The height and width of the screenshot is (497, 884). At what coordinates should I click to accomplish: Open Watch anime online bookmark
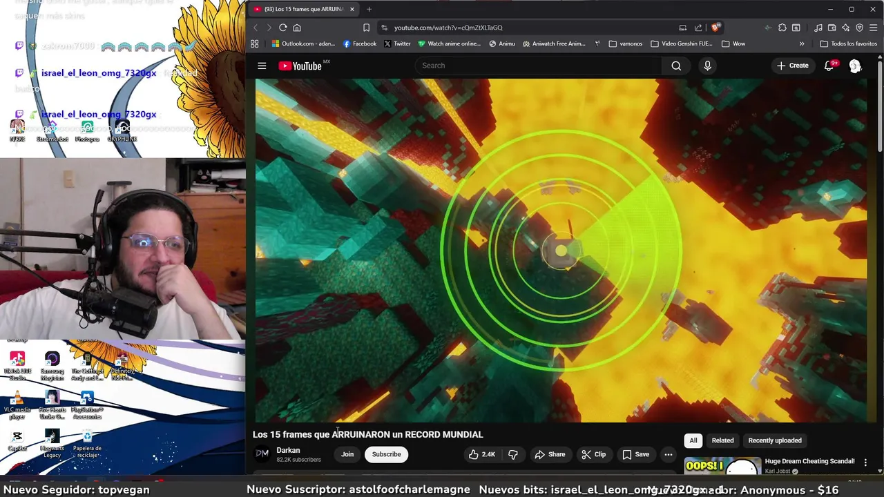coord(449,43)
